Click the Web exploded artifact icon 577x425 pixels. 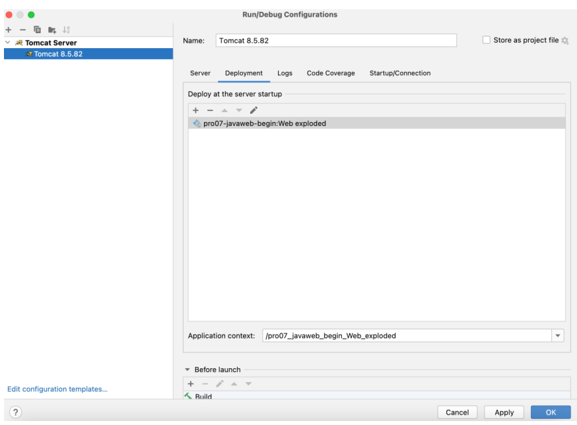pos(197,123)
